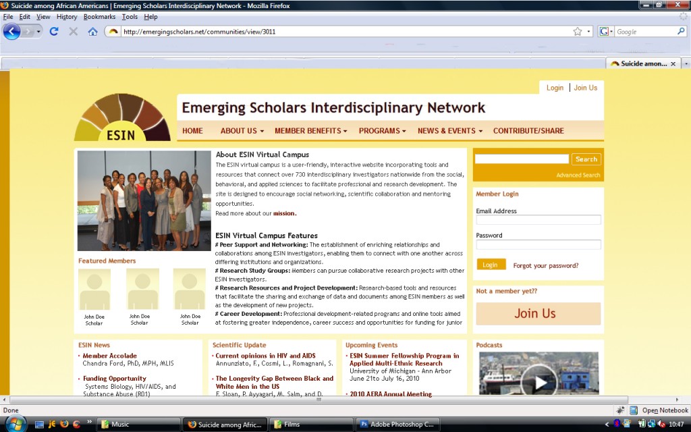Switch to the Music taskbar window
Image resolution: width=691 pixels, height=432 pixels.
click(138, 425)
